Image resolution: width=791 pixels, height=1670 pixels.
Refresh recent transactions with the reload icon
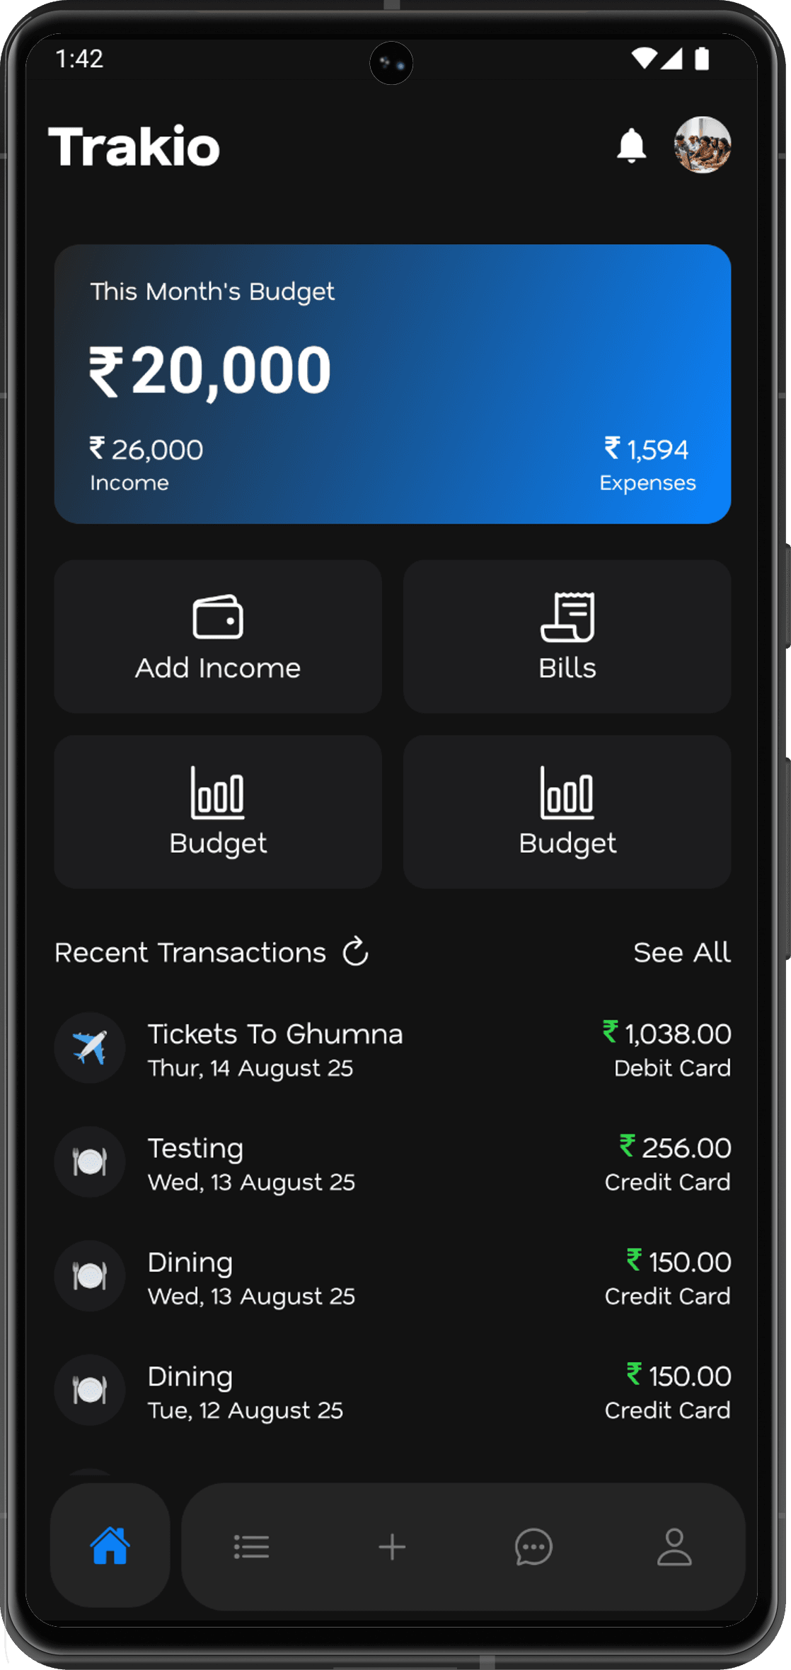356,951
